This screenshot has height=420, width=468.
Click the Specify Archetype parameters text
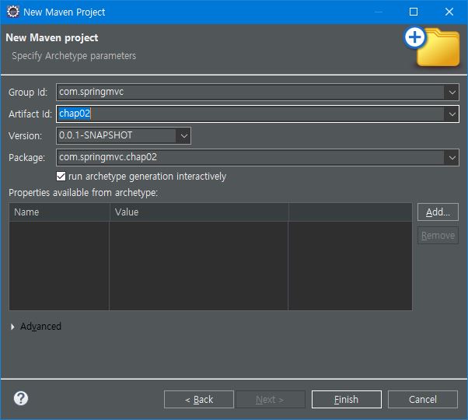coord(74,56)
